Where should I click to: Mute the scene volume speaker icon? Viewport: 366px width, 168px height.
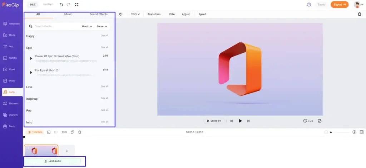pyautogui.click(x=121, y=14)
